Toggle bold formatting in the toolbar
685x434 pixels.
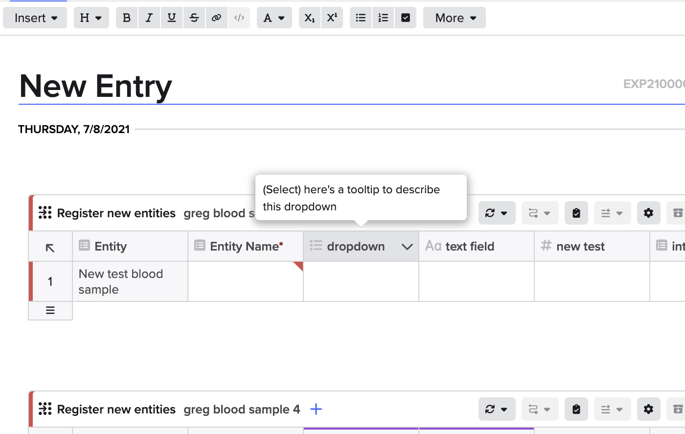point(127,18)
